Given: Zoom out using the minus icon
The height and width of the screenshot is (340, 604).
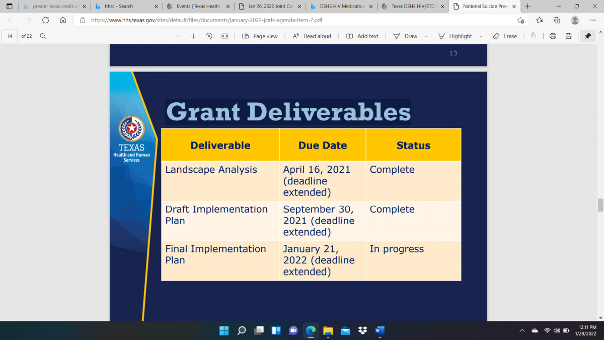Looking at the screenshot, I should click(178, 36).
